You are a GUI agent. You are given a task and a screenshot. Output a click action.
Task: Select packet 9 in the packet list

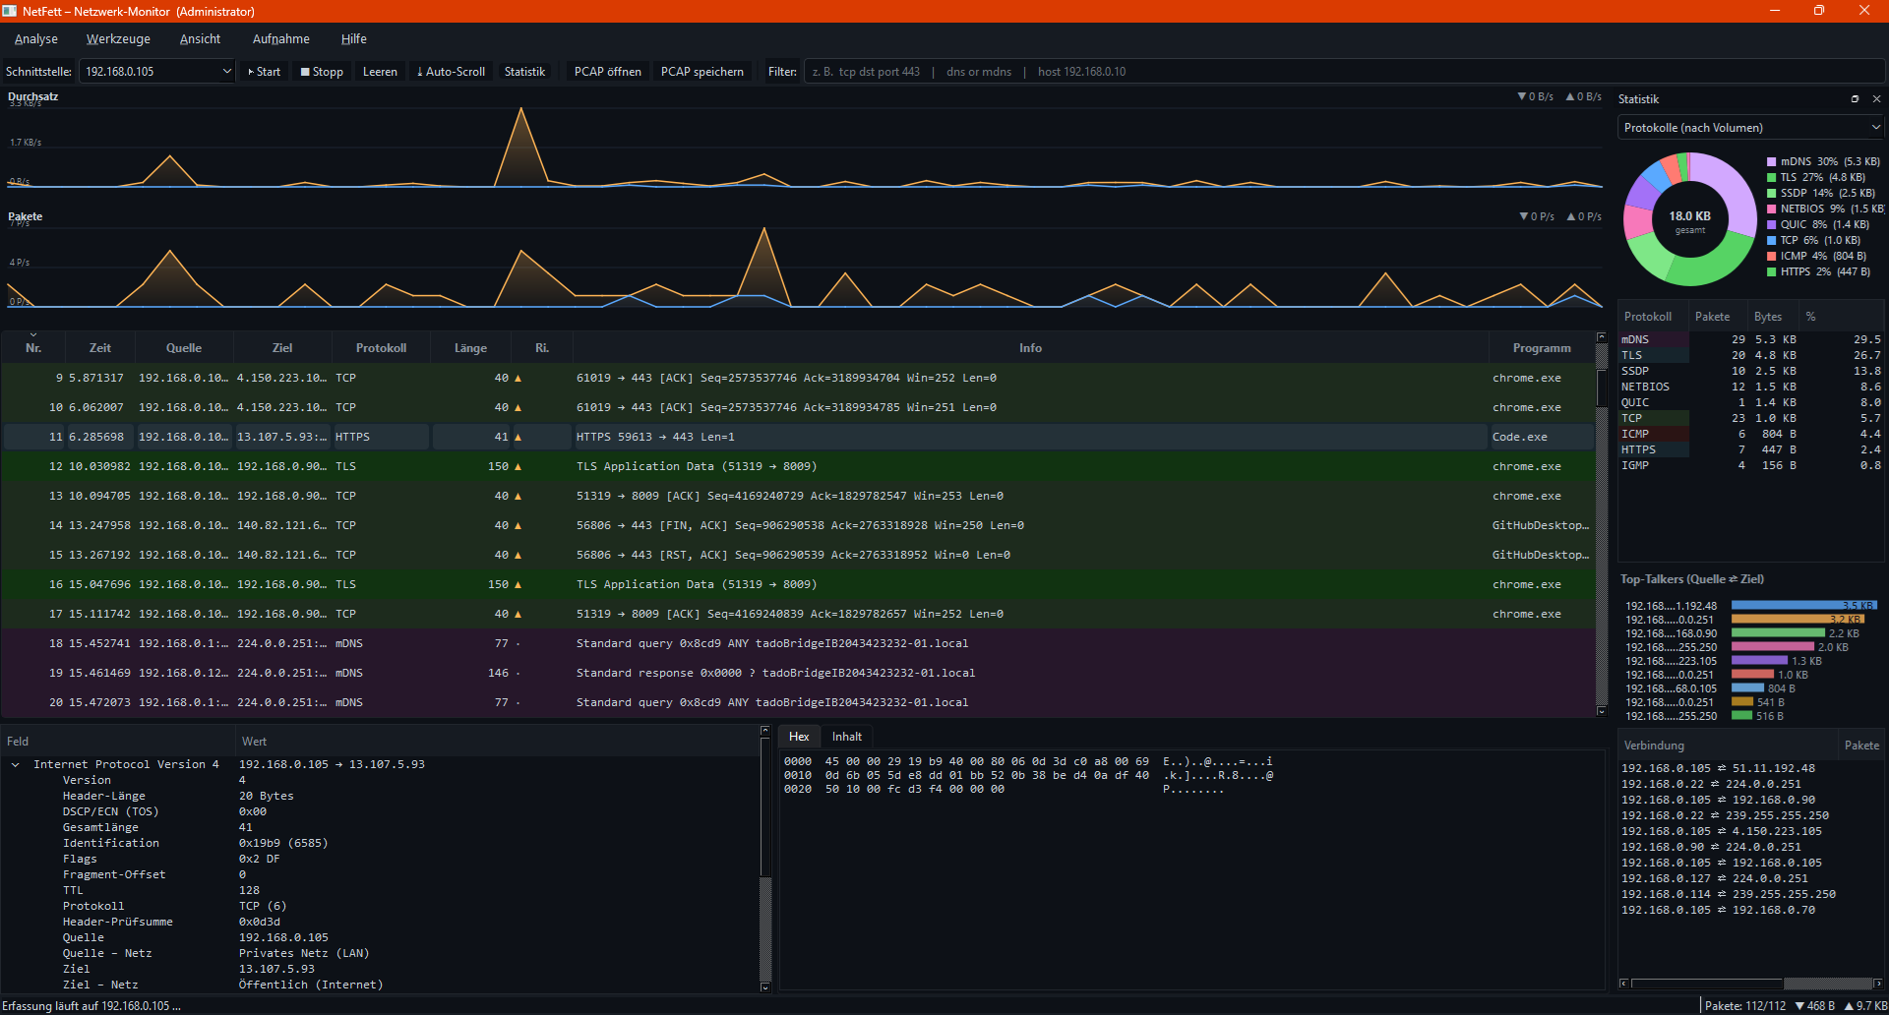click(798, 378)
